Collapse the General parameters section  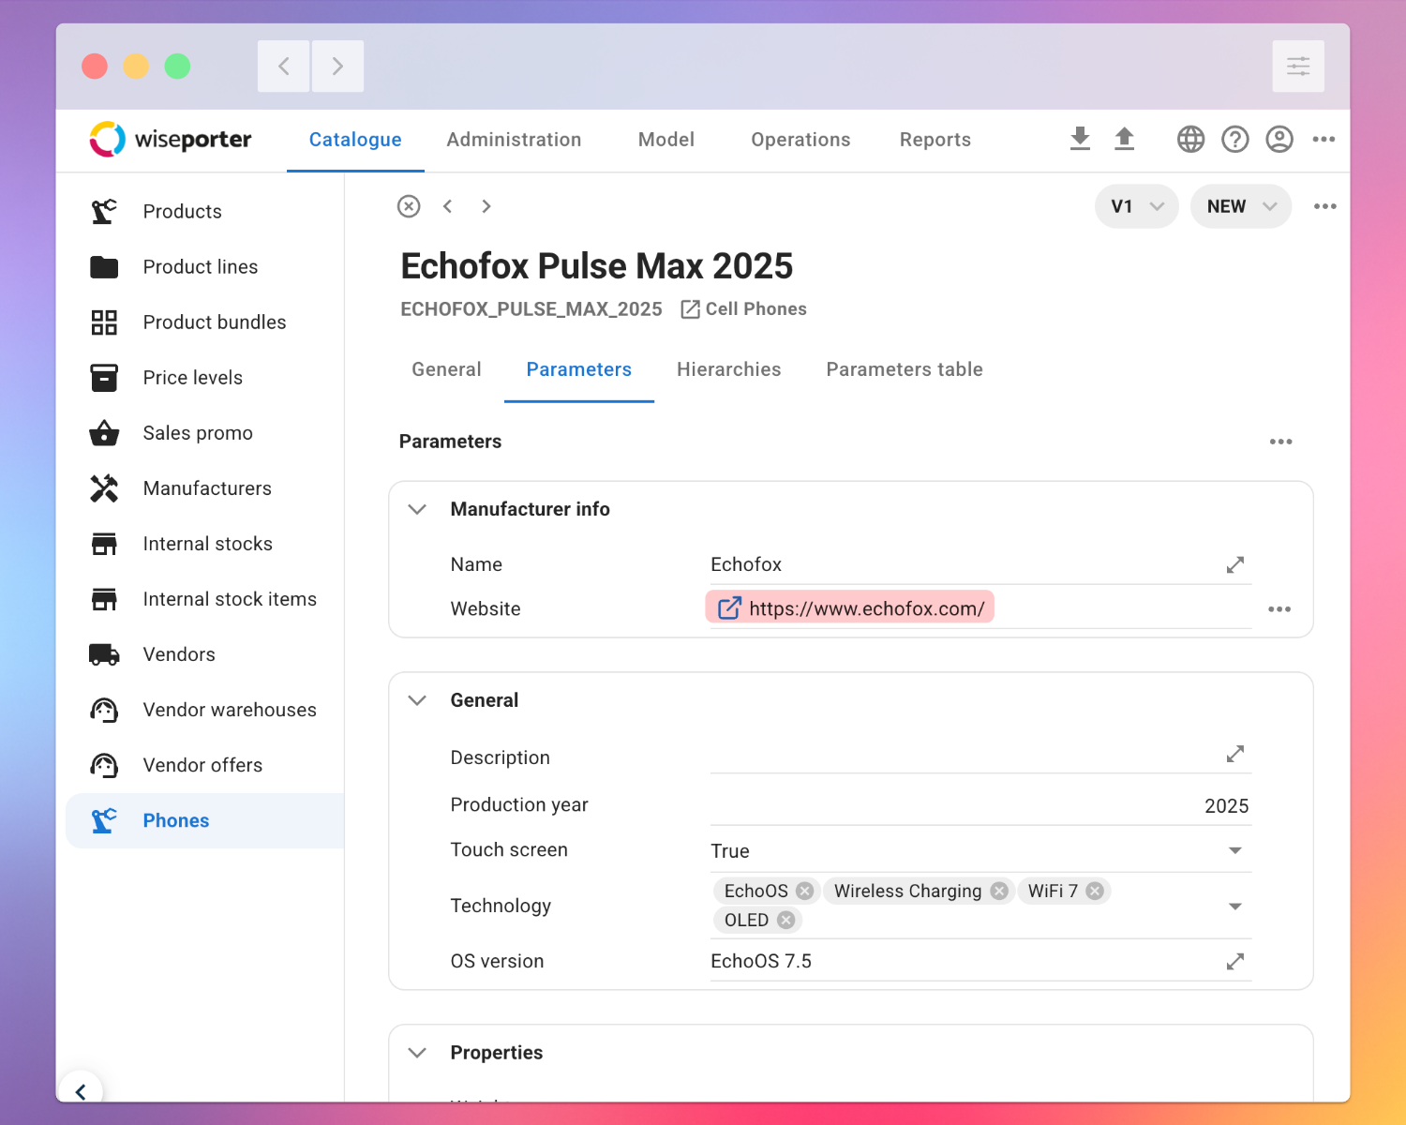click(417, 700)
